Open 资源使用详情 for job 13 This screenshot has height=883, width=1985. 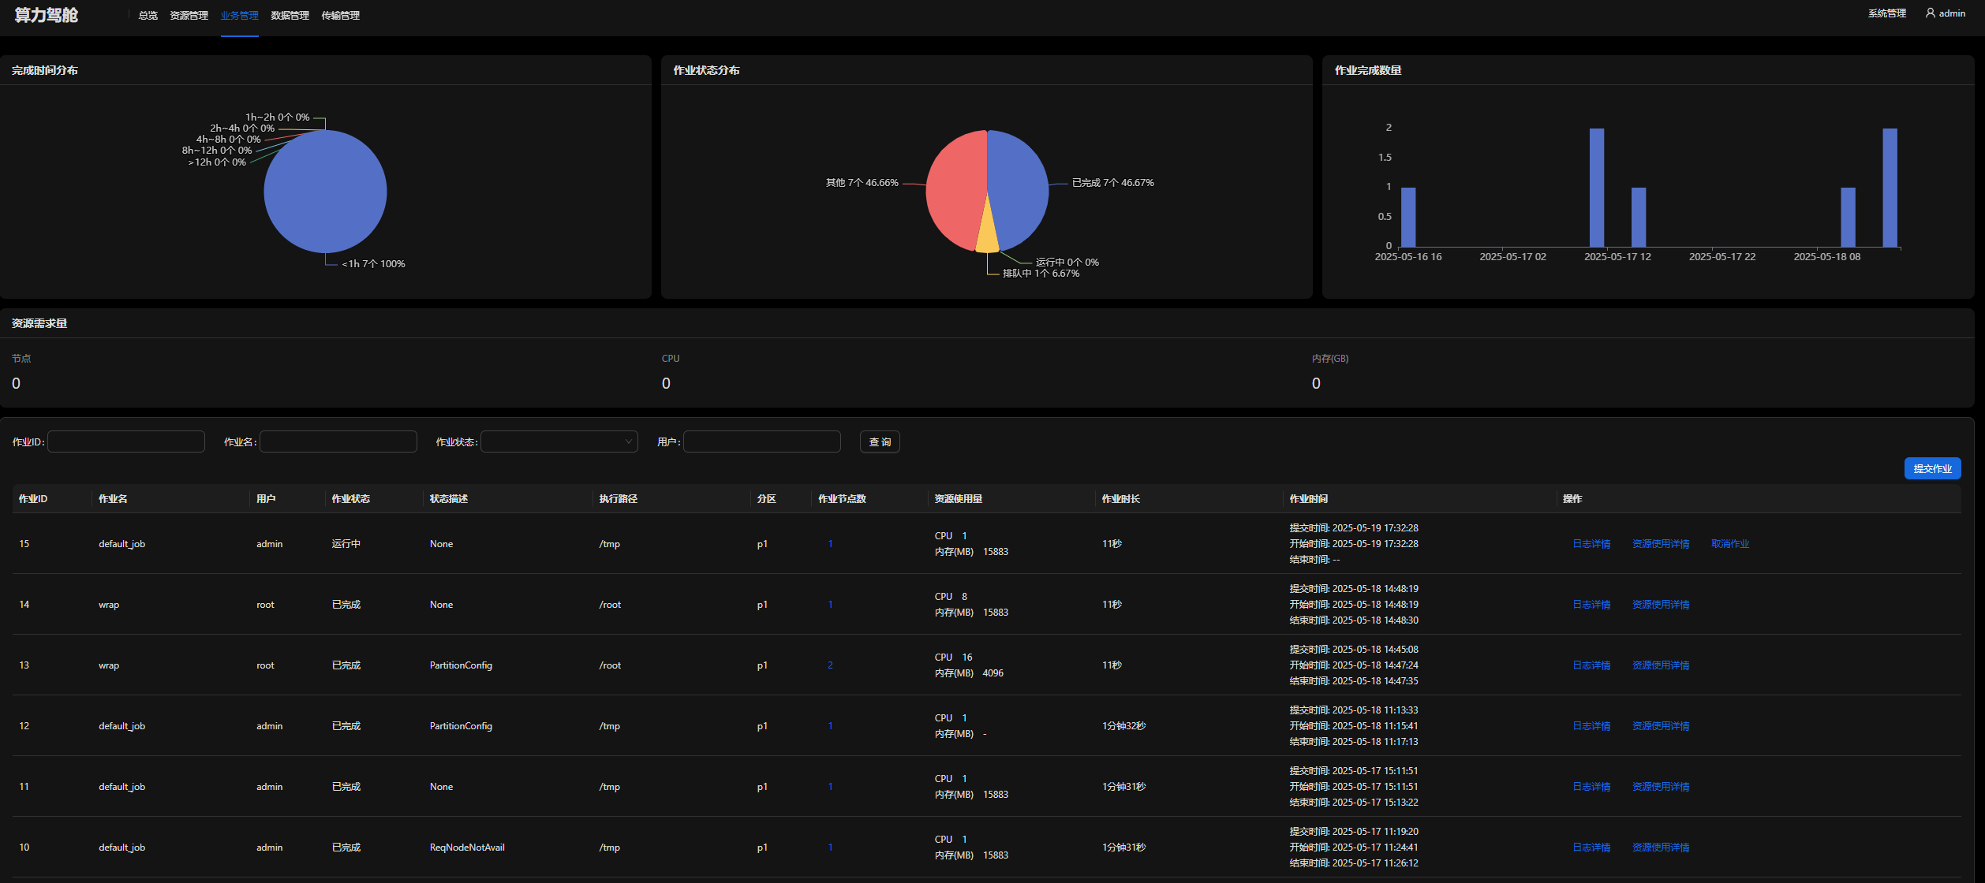[x=1661, y=665]
